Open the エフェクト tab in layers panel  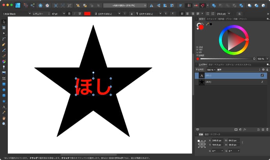pyautogui.click(x=219, y=64)
